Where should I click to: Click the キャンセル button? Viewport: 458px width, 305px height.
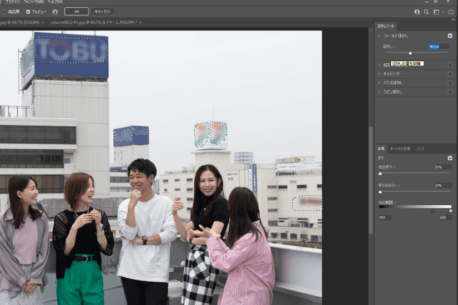coord(102,11)
